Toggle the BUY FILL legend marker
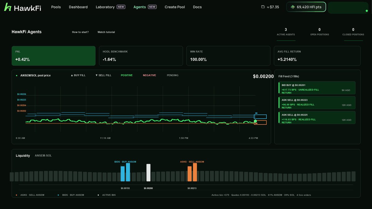The height and width of the screenshot is (209, 372). 78,75
